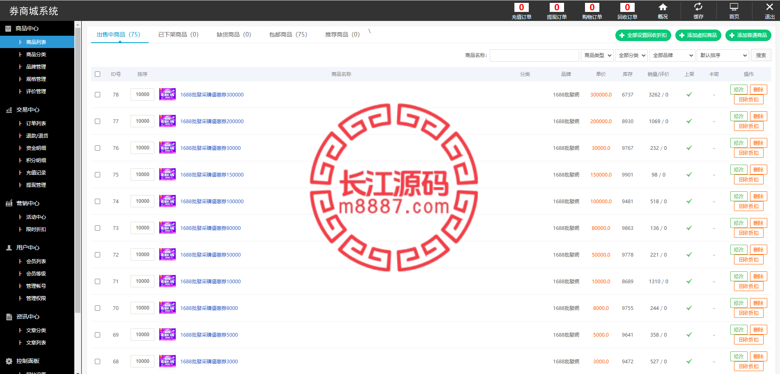
Task: Open 文章分类 in sidebar
Action: coord(37,330)
